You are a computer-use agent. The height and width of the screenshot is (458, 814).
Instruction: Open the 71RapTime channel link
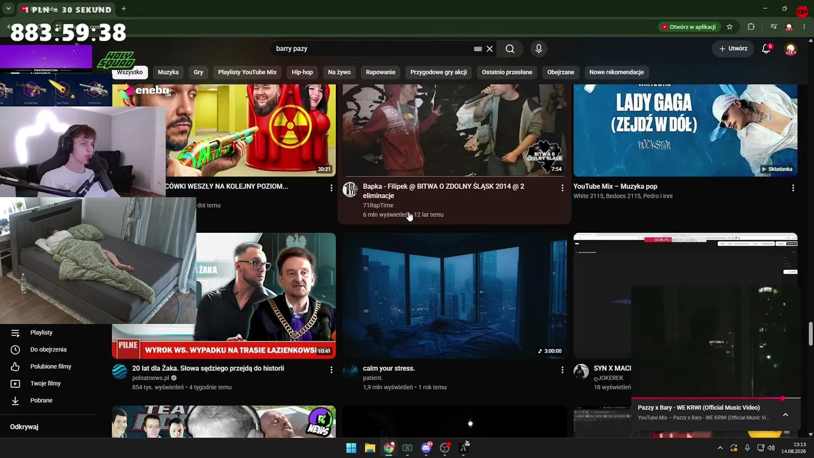point(378,205)
